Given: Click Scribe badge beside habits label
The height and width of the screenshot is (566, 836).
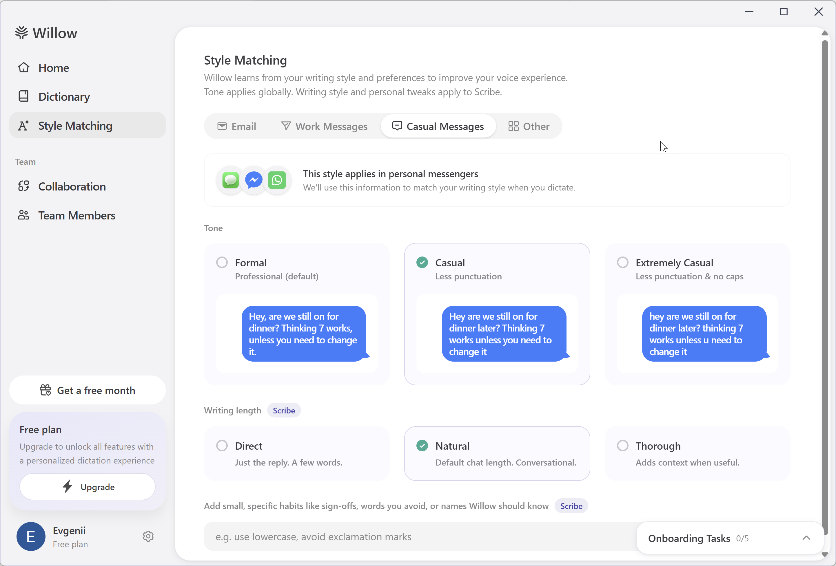Looking at the screenshot, I should [571, 506].
